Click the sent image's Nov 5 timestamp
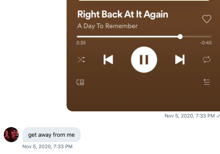This screenshot has width=220, height=154. (x=189, y=116)
